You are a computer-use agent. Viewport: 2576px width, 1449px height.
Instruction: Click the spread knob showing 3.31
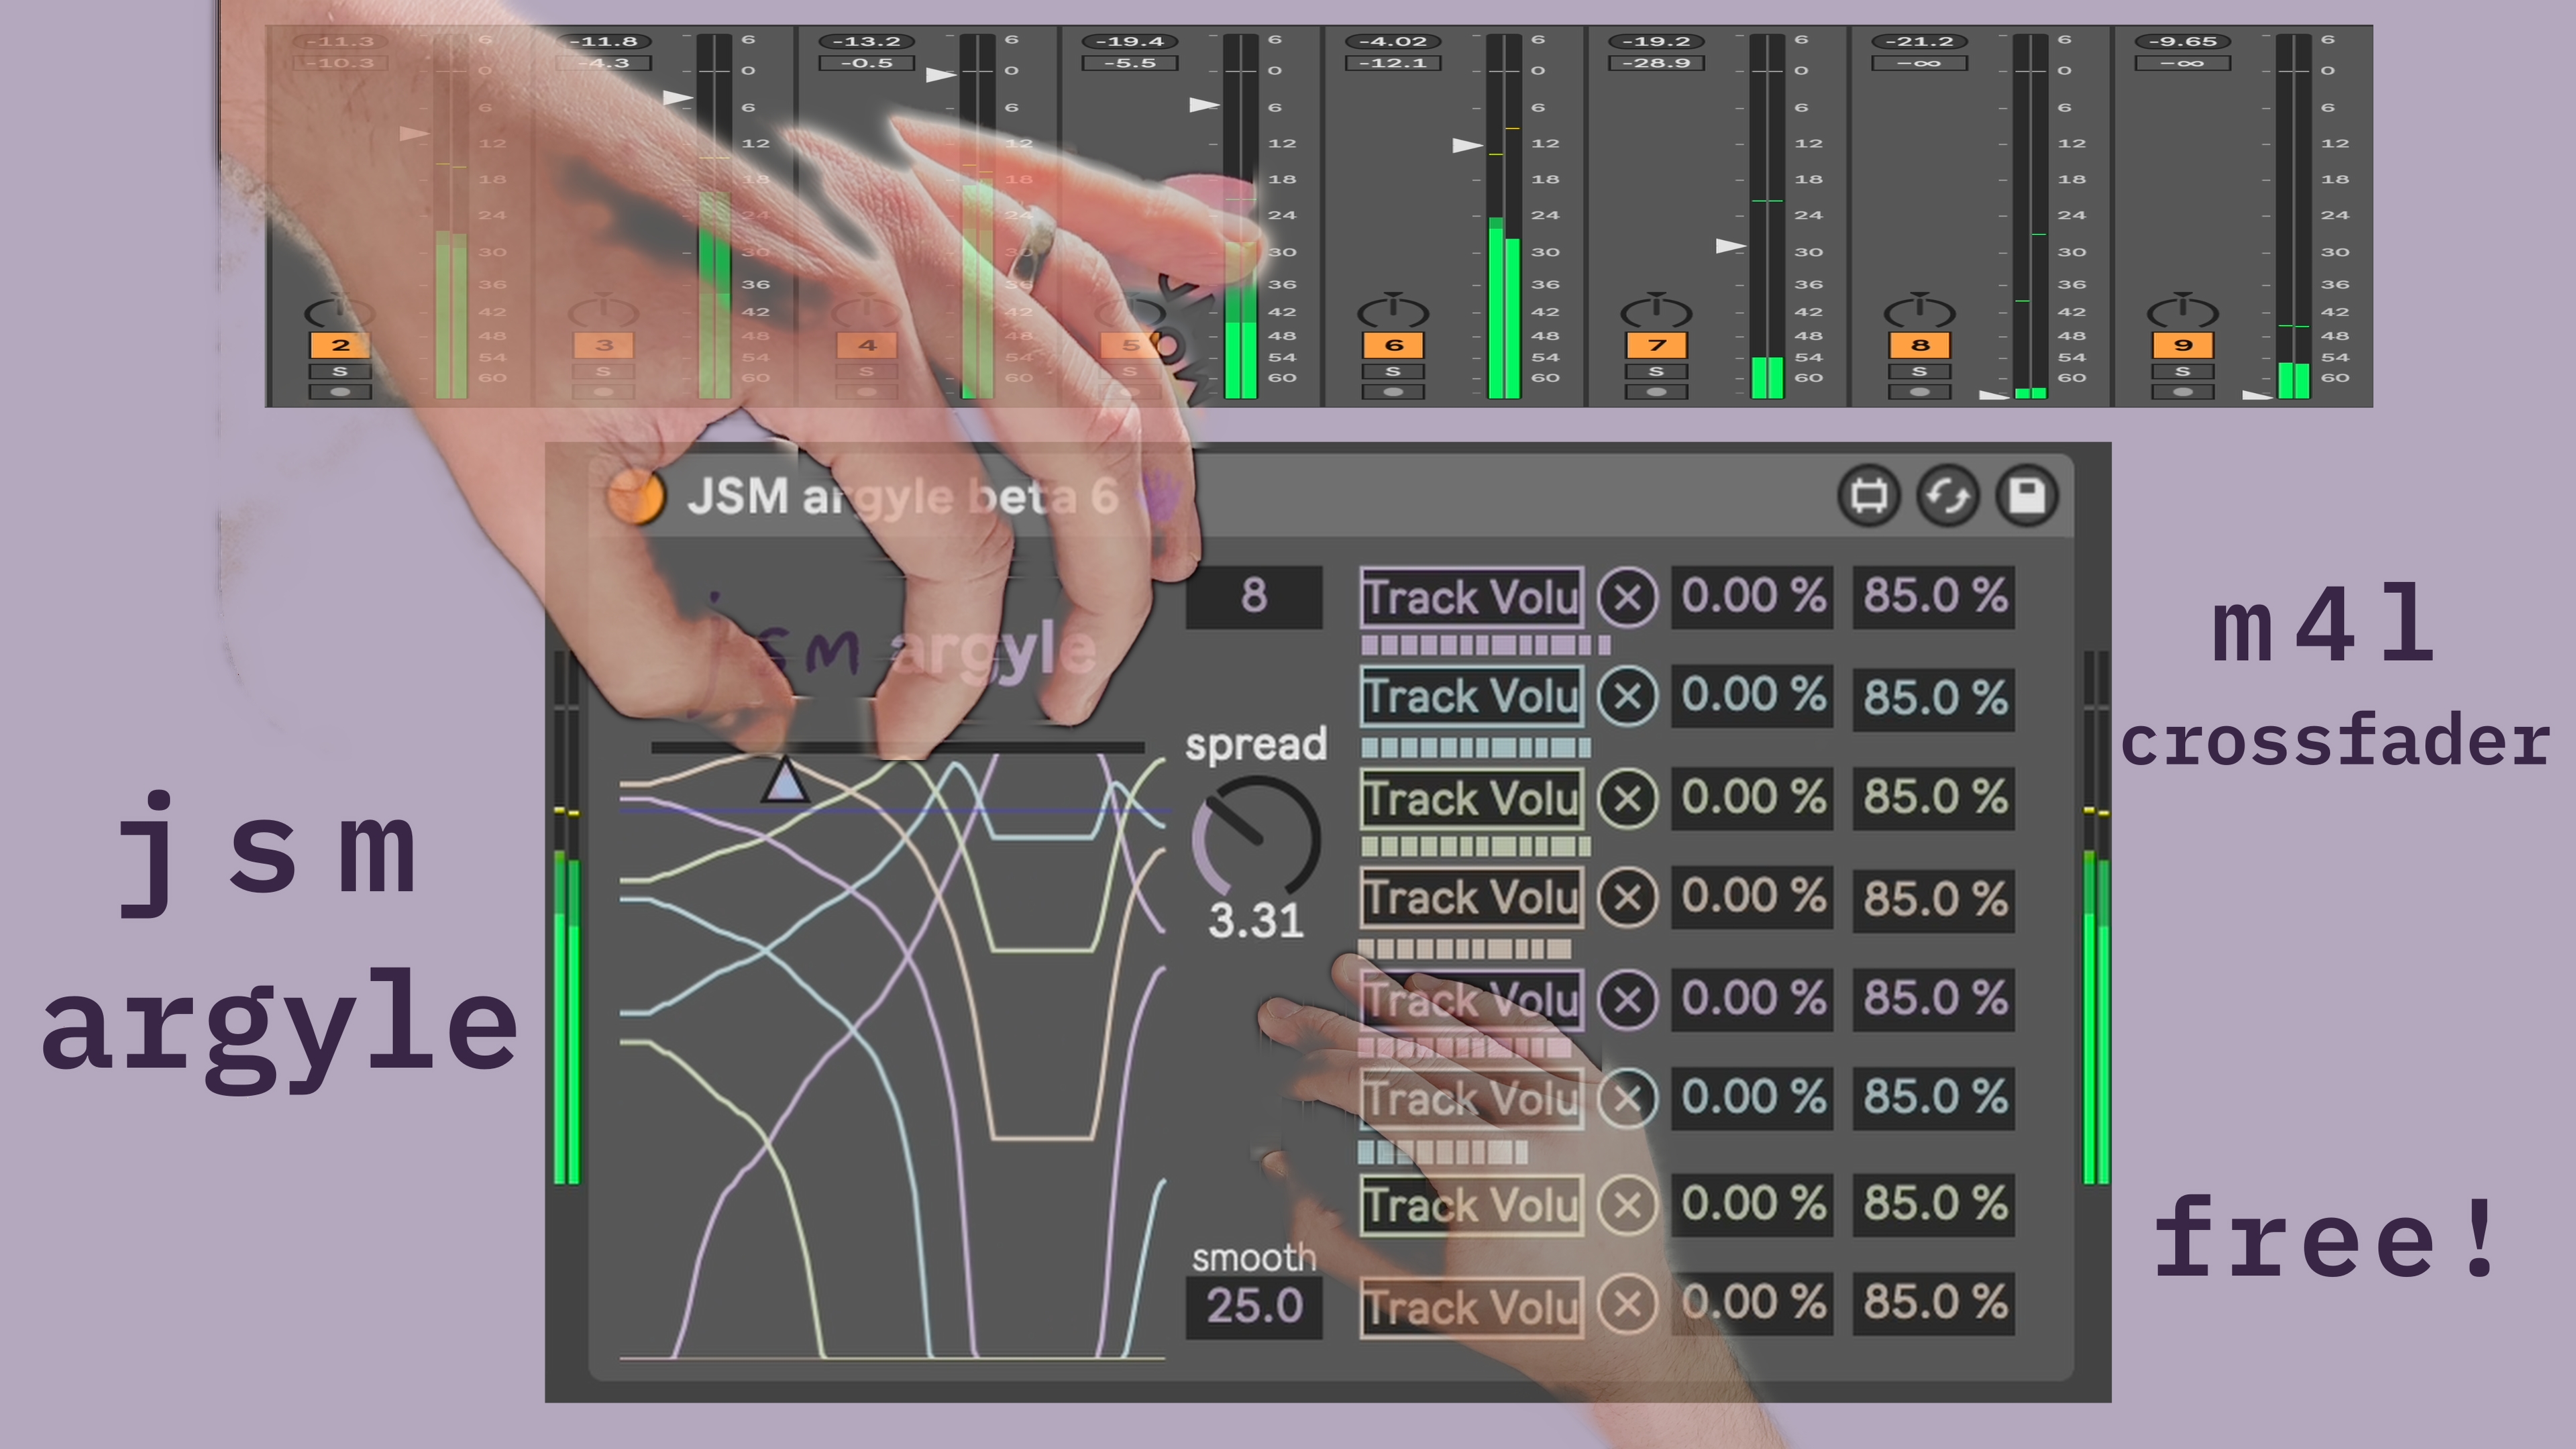pyautogui.click(x=1255, y=838)
